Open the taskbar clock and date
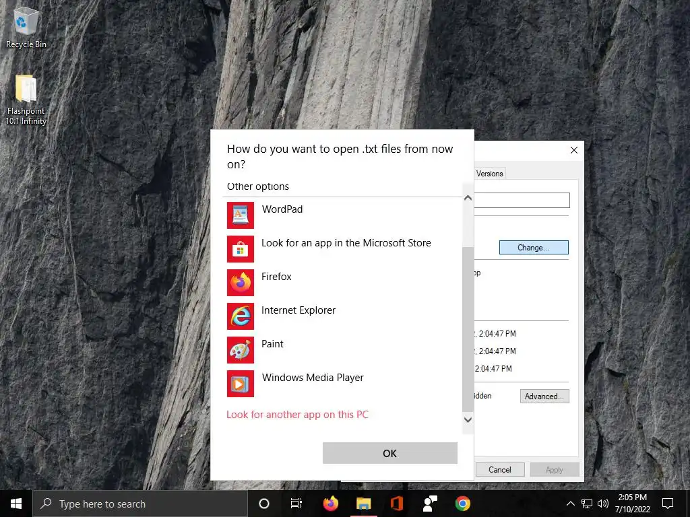The height and width of the screenshot is (517, 690). click(x=632, y=504)
